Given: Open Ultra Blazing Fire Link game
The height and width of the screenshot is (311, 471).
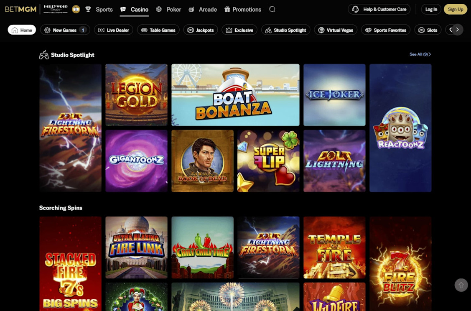Looking at the screenshot, I should (x=136, y=247).
